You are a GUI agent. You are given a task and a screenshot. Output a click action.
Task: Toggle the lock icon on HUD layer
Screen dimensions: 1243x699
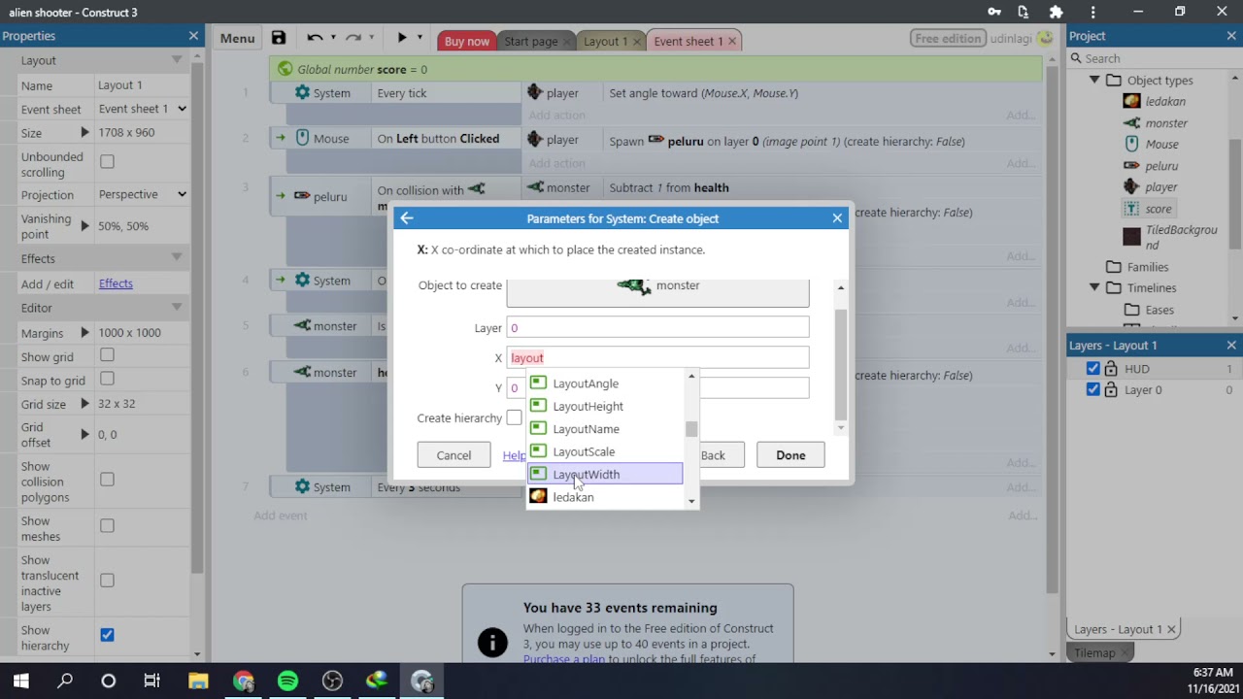point(1111,369)
